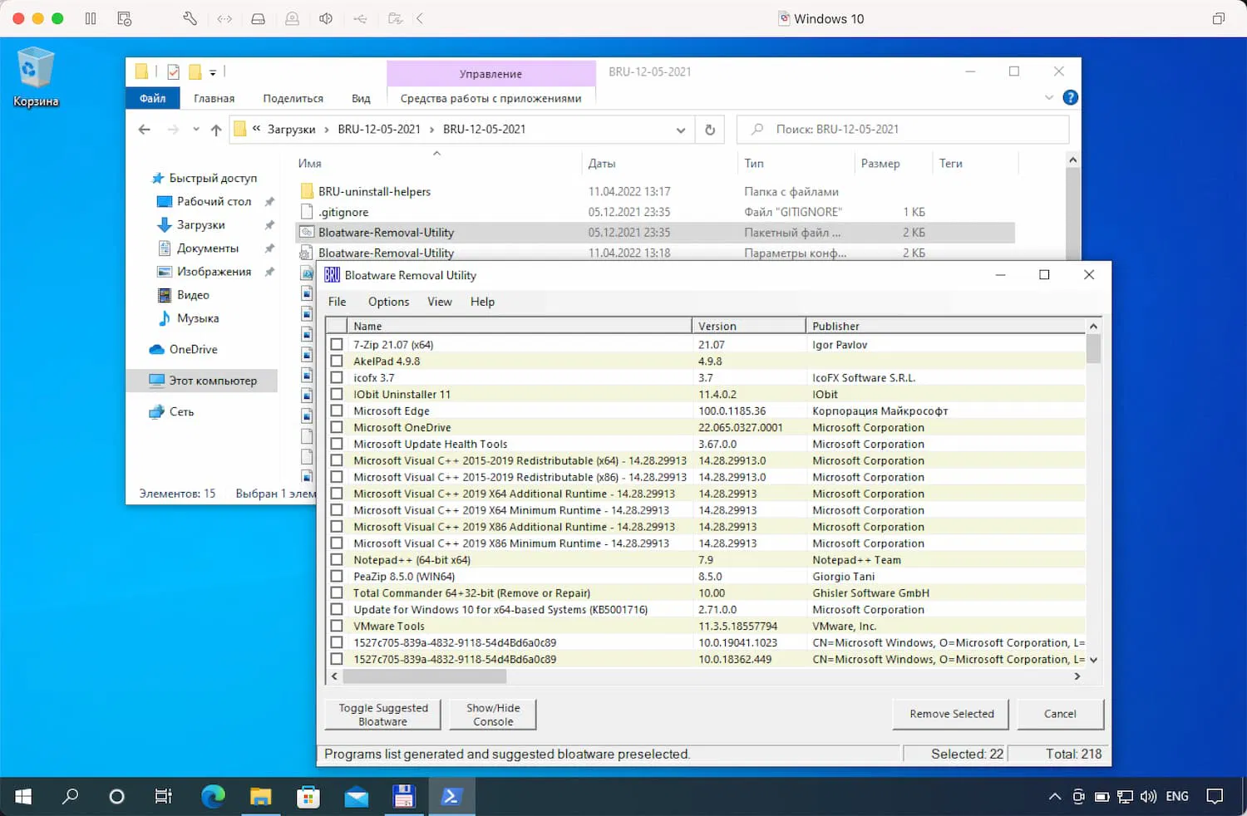
Task: Select the VMware Tools checkbox
Action: point(337,626)
